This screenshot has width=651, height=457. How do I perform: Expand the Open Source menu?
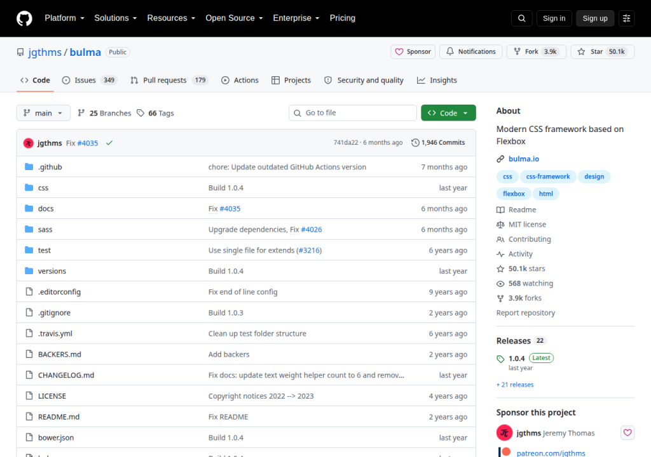pos(234,18)
